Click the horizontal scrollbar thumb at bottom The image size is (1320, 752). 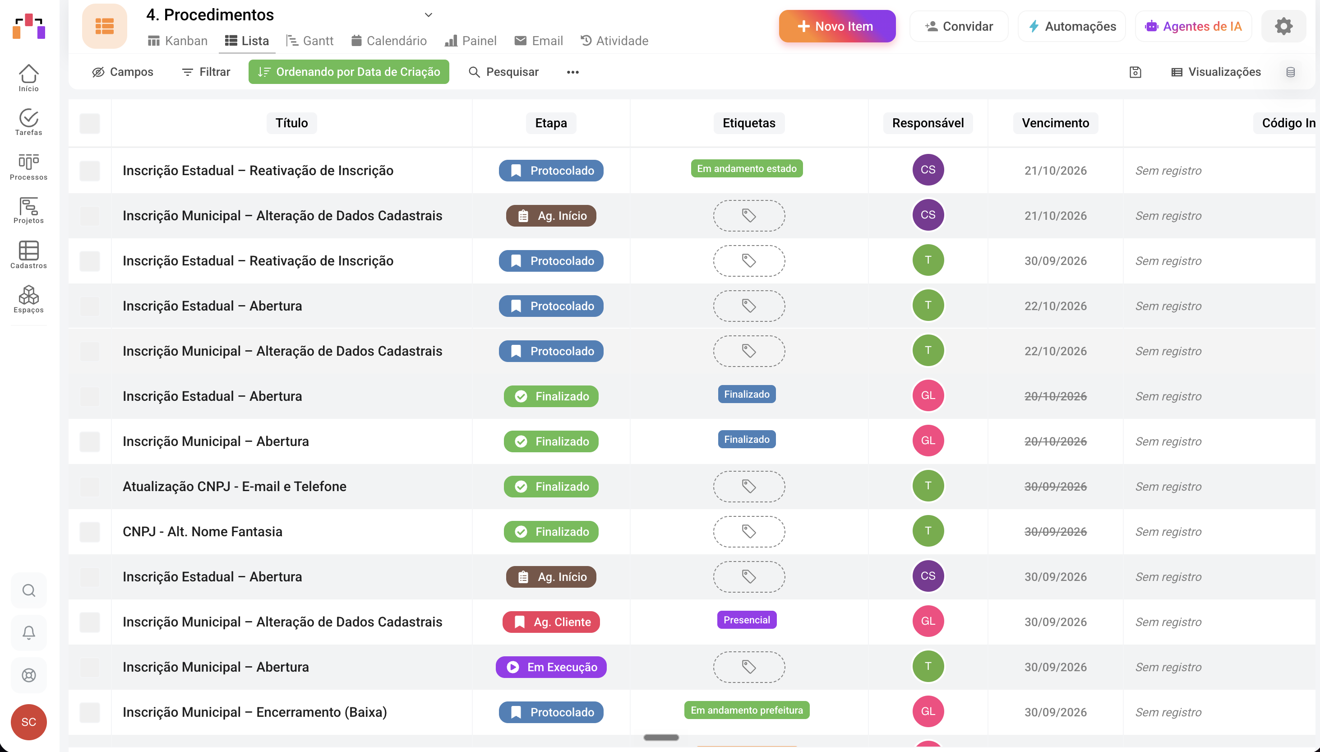tap(661, 738)
